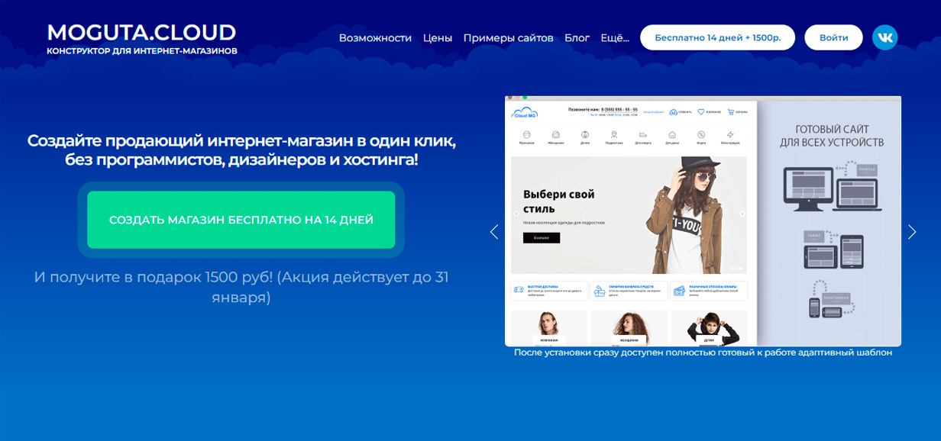Select the Сравнить compare icon in the demo shop
This screenshot has width=941, height=441.
[x=673, y=112]
